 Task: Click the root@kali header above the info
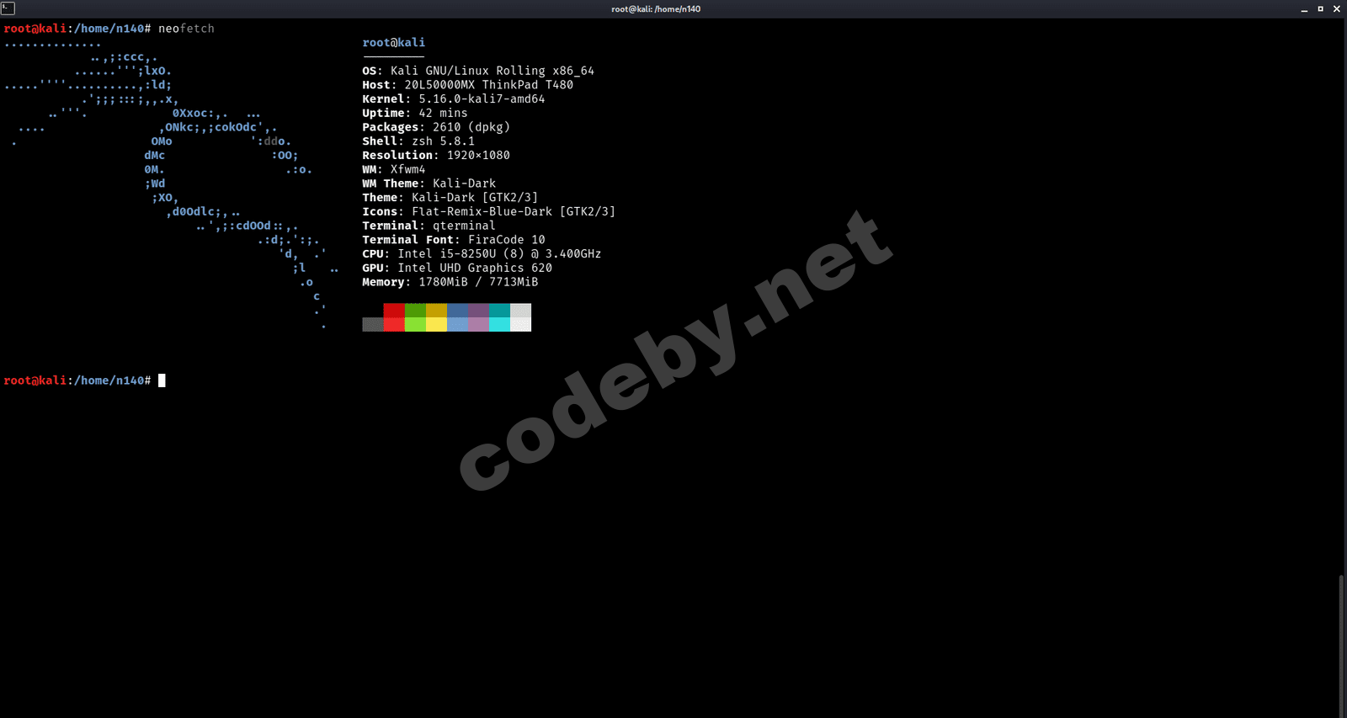pyautogui.click(x=394, y=43)
